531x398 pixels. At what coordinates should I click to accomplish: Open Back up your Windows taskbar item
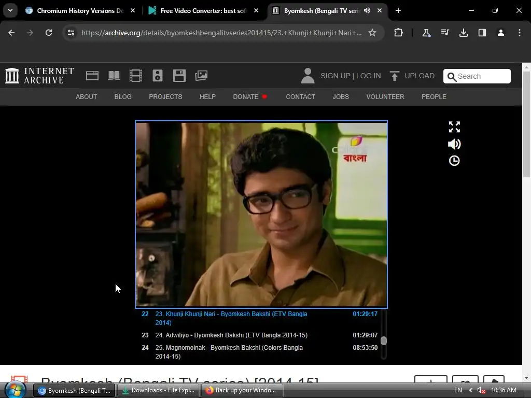pyautogui.click(x=242, y=390)
